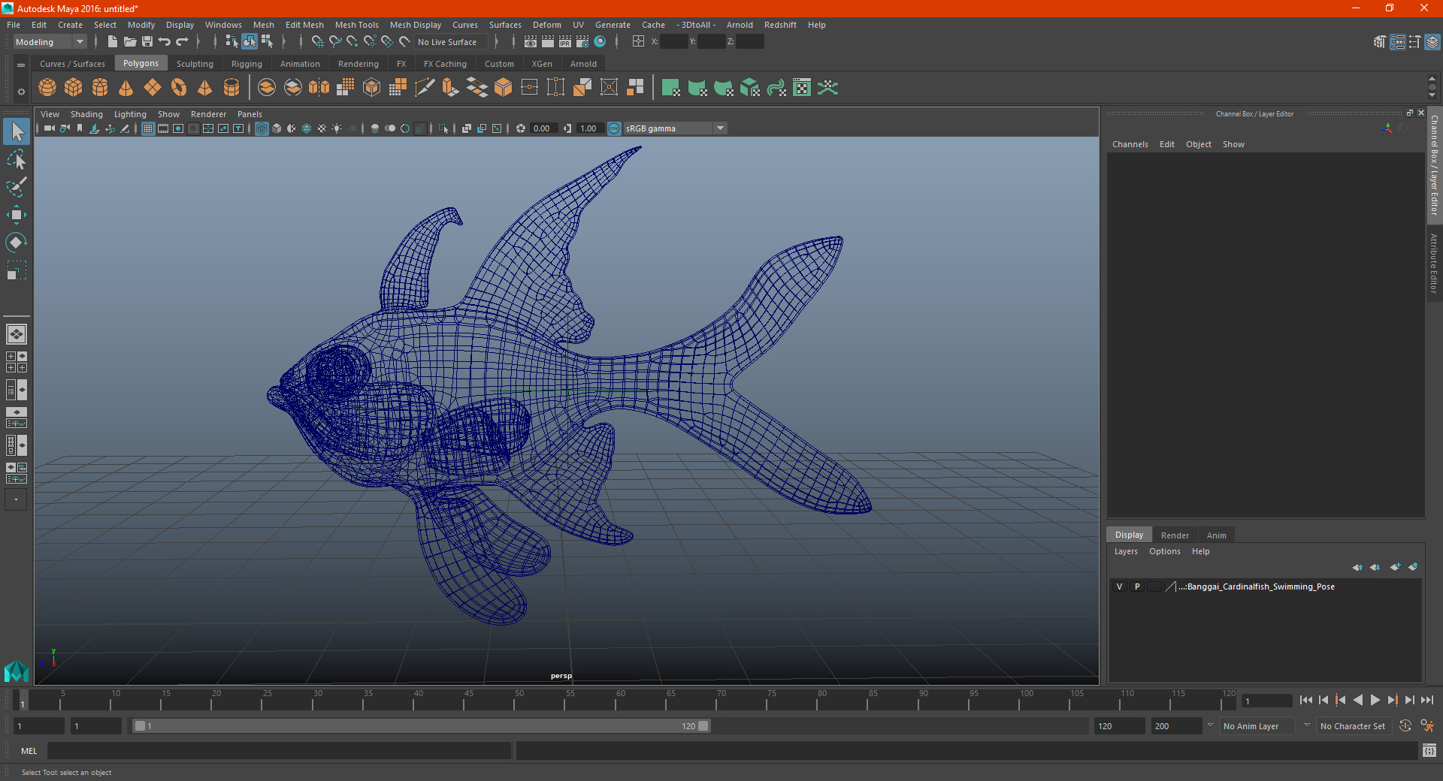The height and width of the screenshot is (781, 1443).
Task: Open a scene file
Action: tap(130, 42)
